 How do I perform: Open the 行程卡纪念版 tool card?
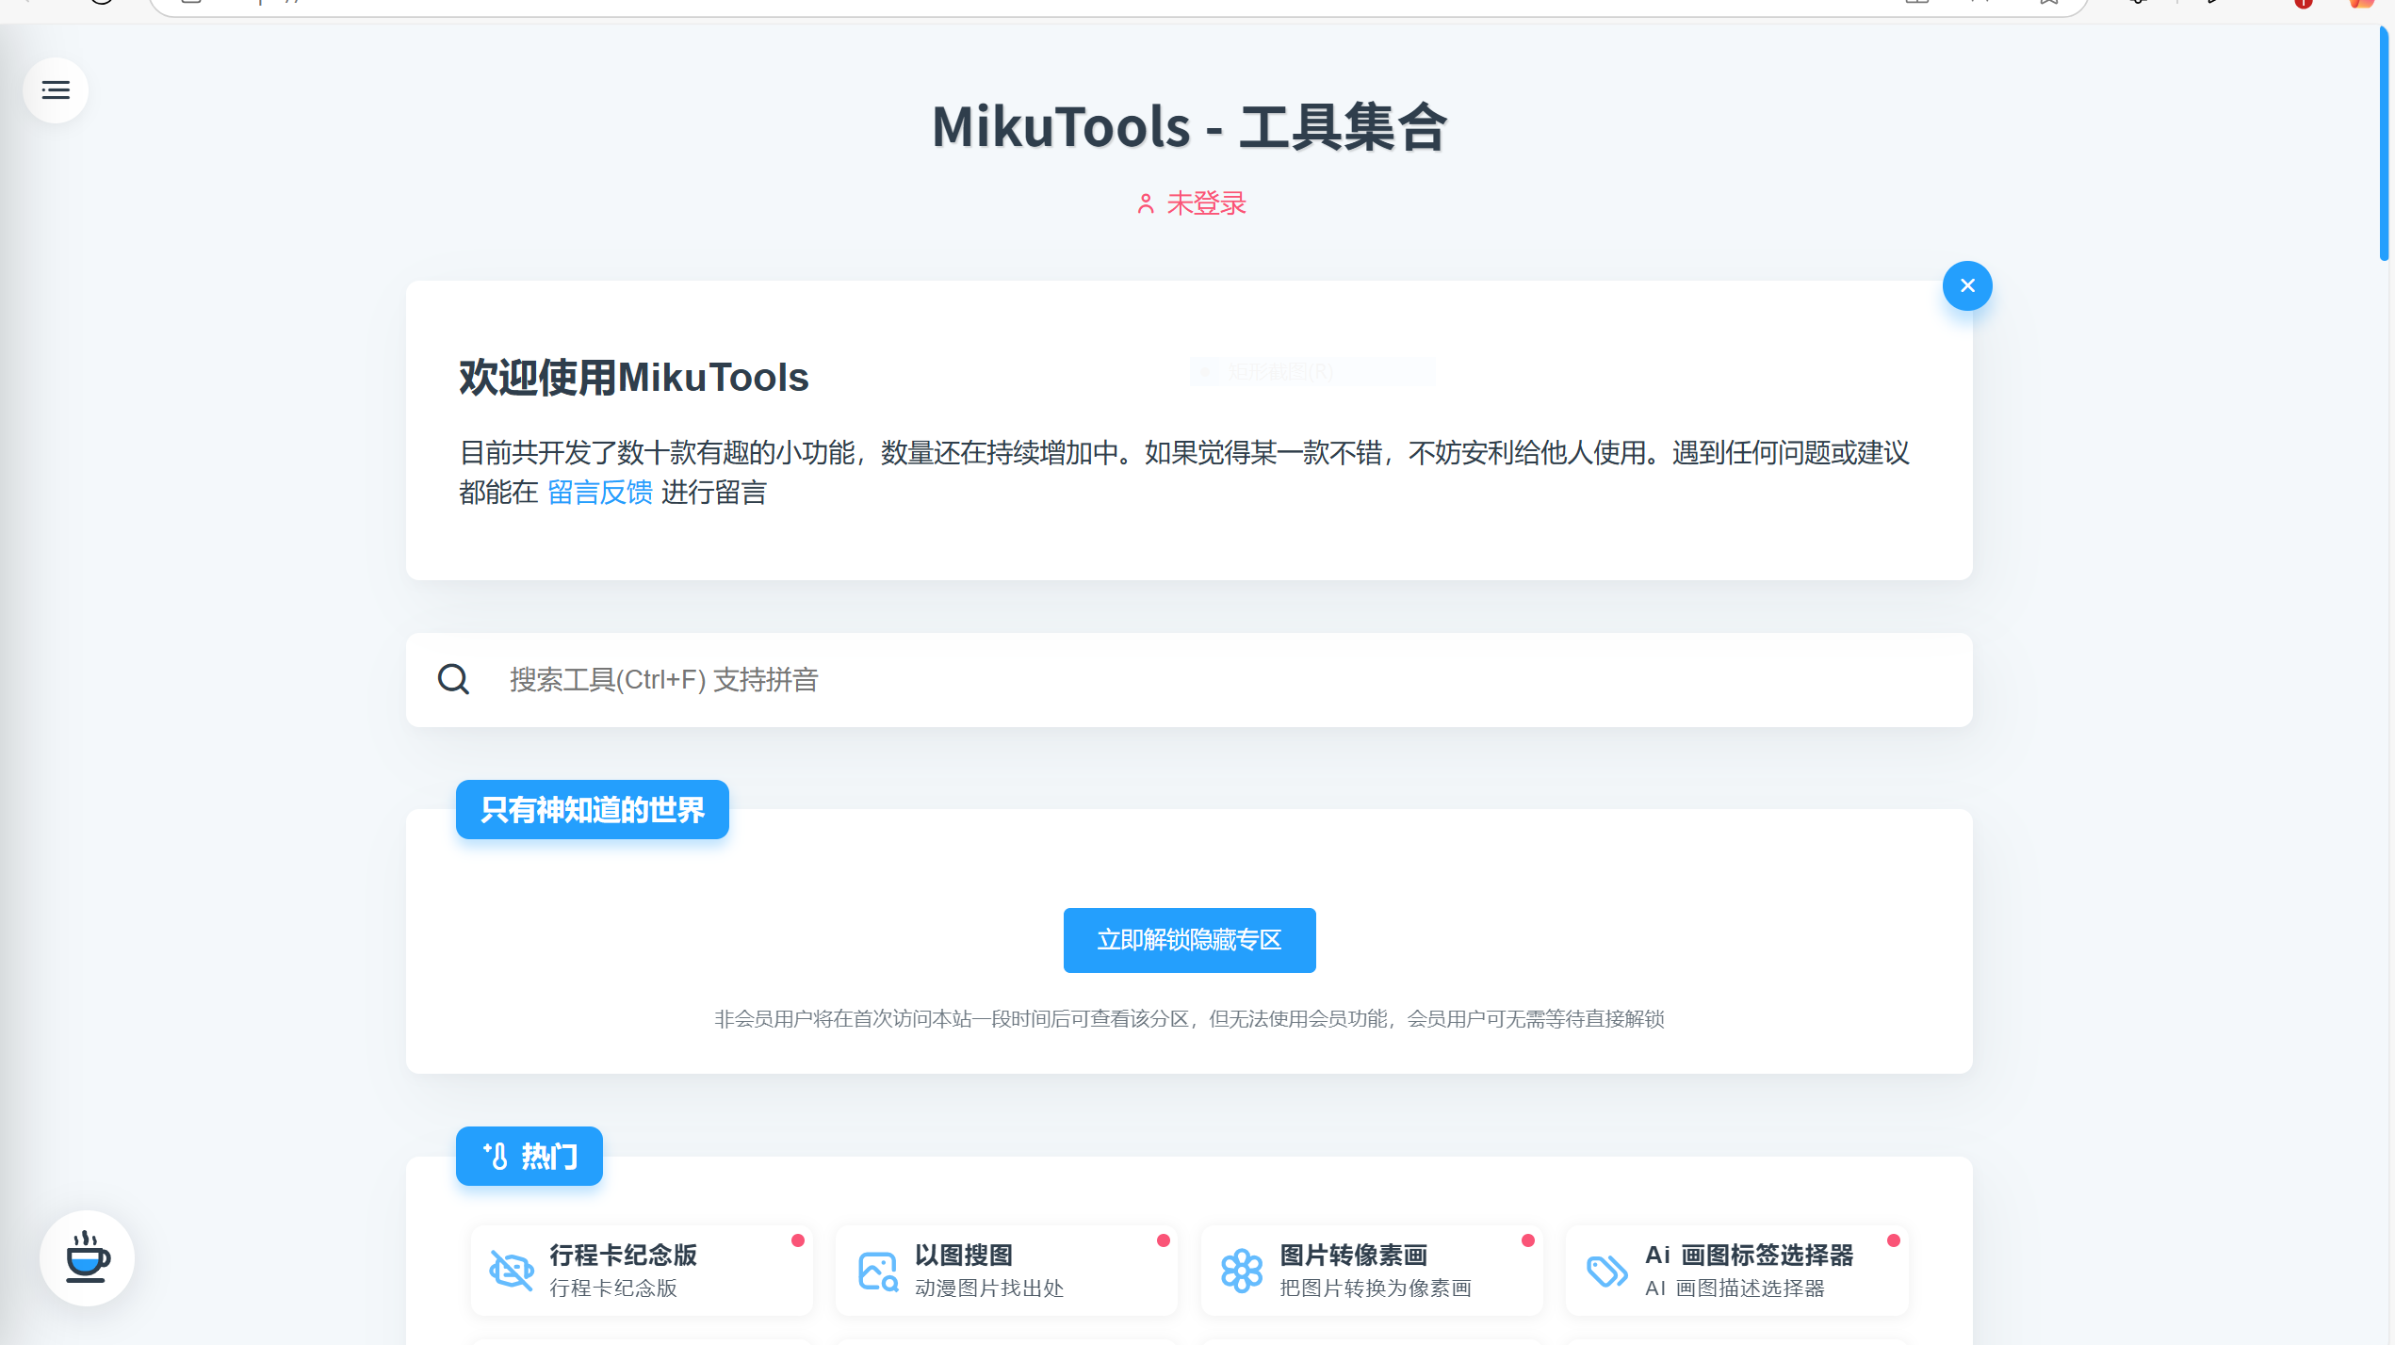(642, 1270)
